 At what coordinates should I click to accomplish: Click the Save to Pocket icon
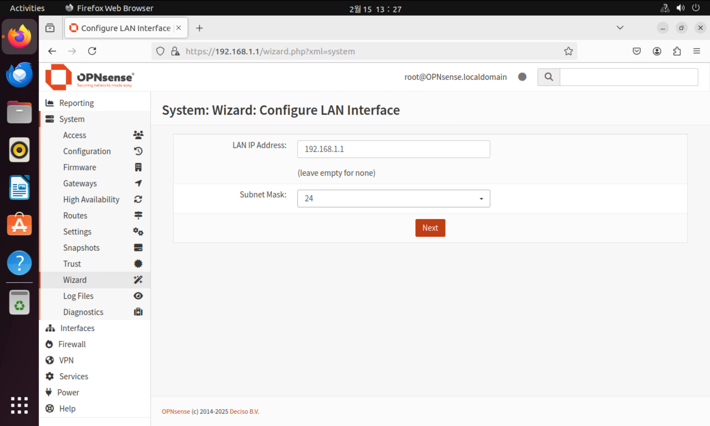pyautogui.click(x=637, y=51)
